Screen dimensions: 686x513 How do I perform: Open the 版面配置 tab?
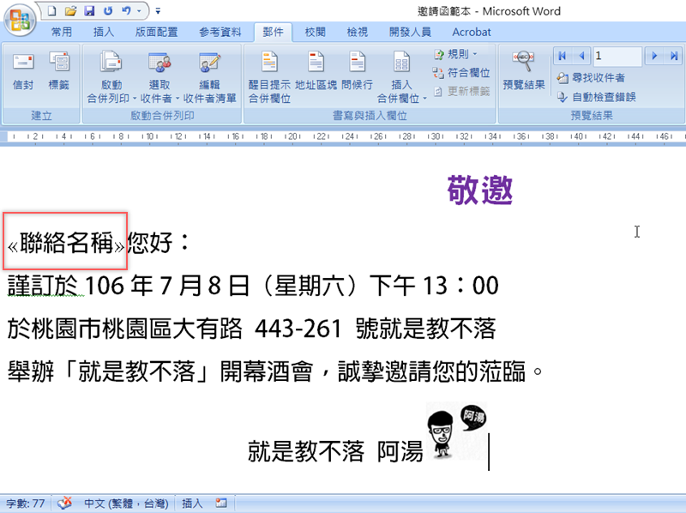(156, 32)
